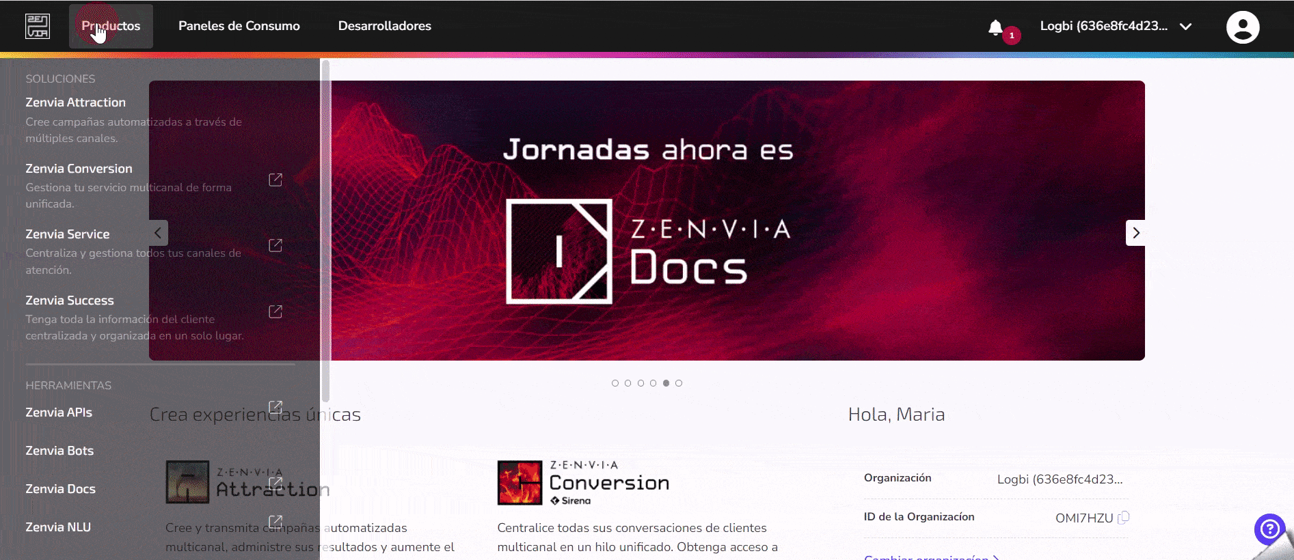
Task: Select the fourth carousel dot
Action: point(653,383)
